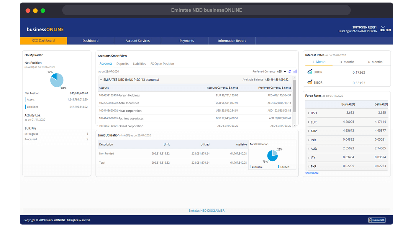Click the macOS green maximize button
Screen dimensions: 413x227
tap(43, 11)
